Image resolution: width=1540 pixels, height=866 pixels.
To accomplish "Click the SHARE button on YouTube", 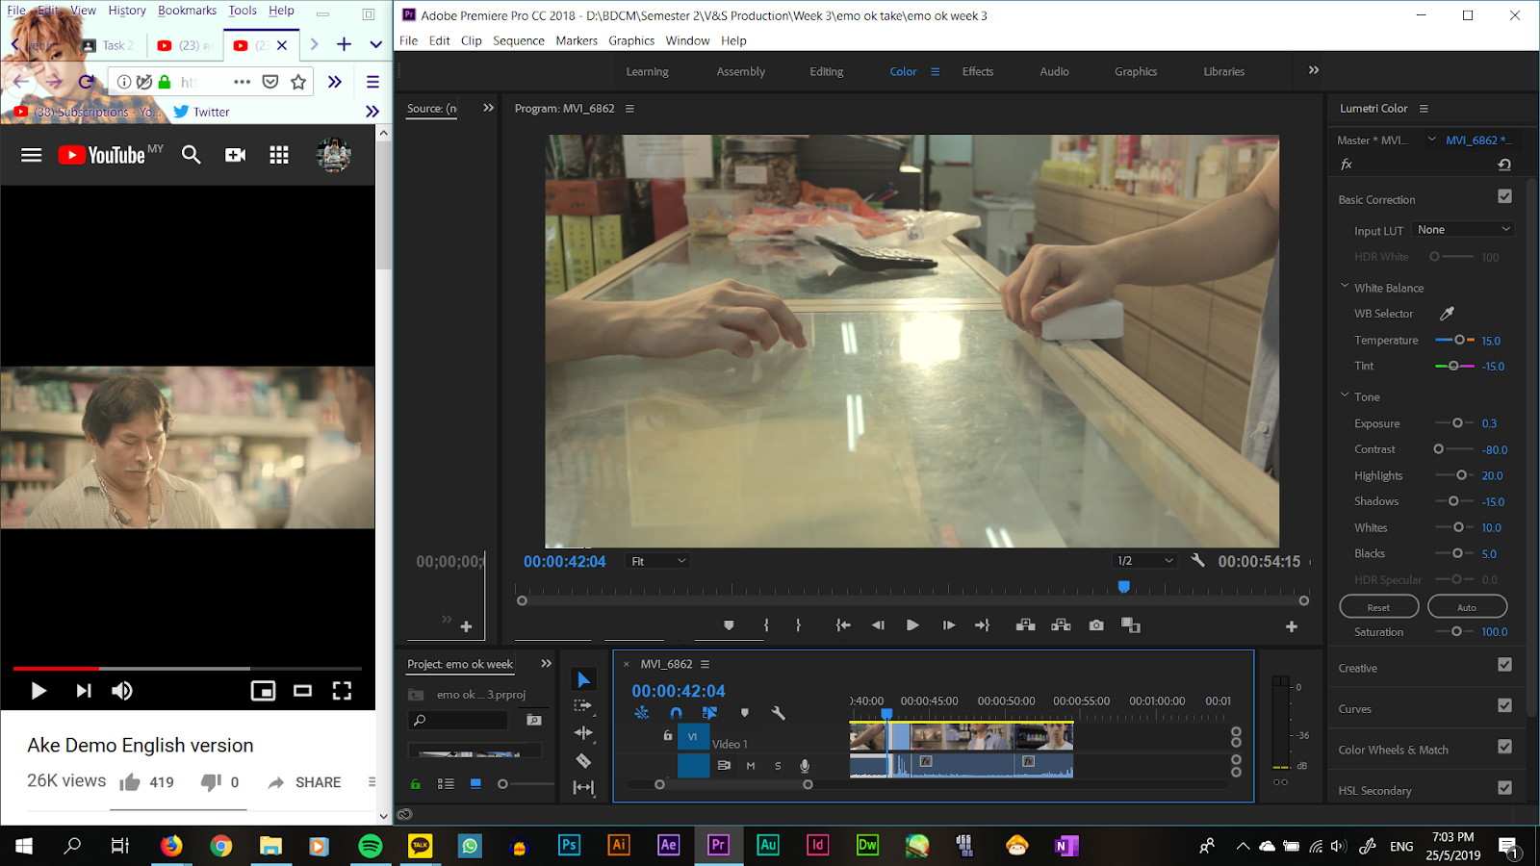I will pyautogui.click(x=304, y=782).
